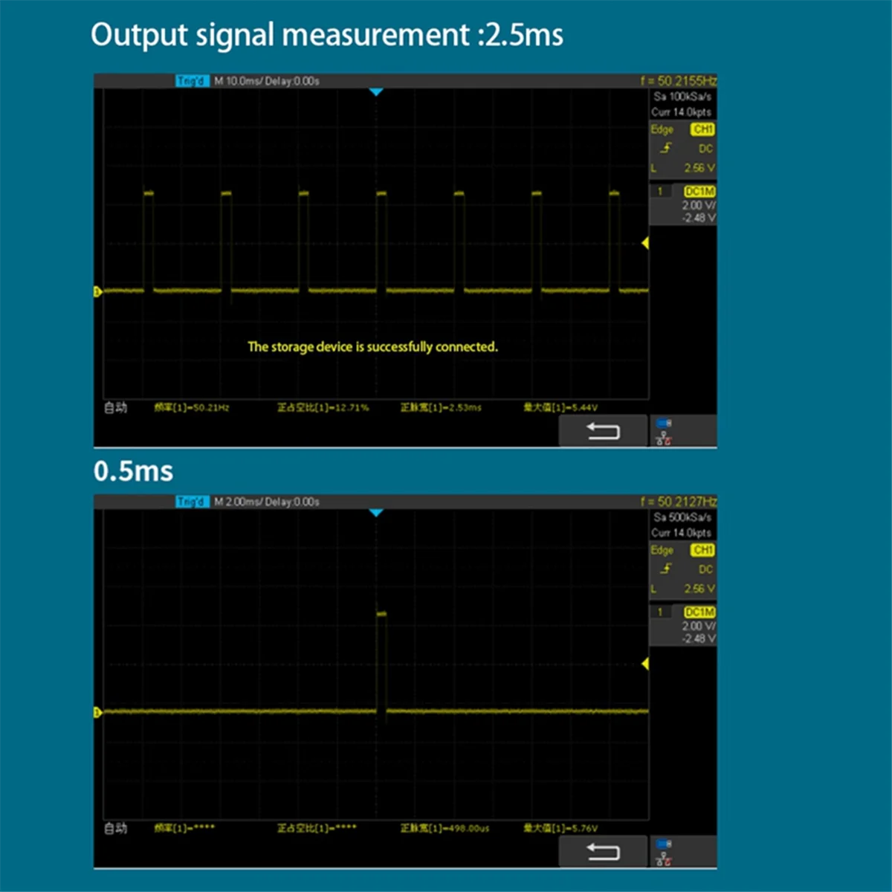The height and width of the screenshot is (892, 892).
Task: Click the blue trigger position marker on the 10.0ms timebase screen
Action: tap(376, 92)
